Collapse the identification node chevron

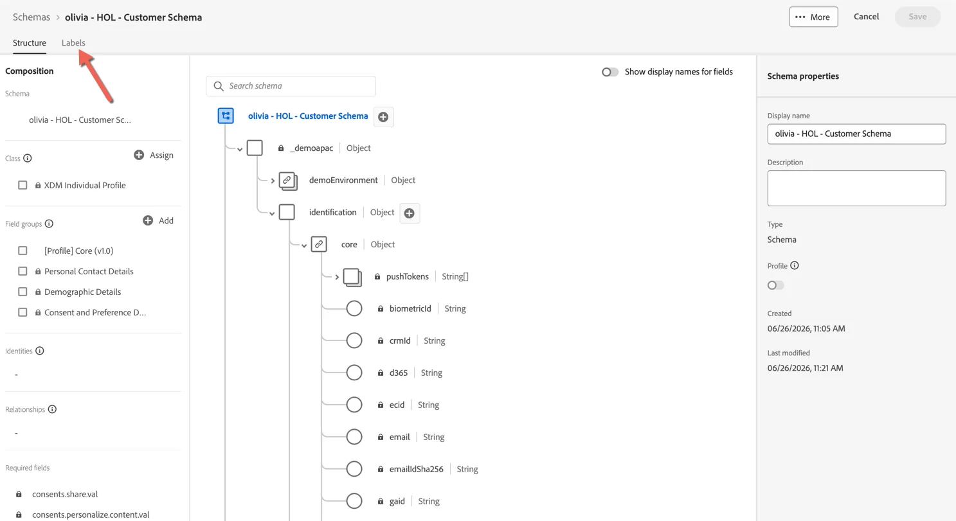[272, 213]
